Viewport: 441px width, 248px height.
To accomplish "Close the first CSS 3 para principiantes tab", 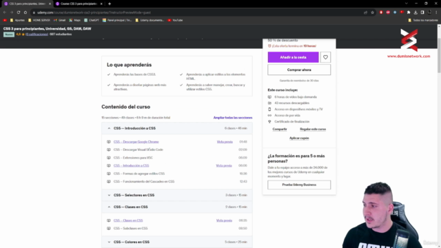I will (x=50, y=3).
